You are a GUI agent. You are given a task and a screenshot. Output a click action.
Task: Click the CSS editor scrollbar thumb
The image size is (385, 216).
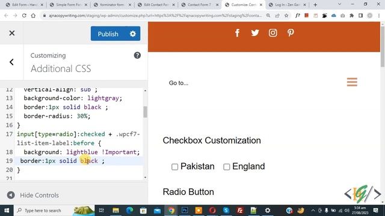(x=145, y=112)
